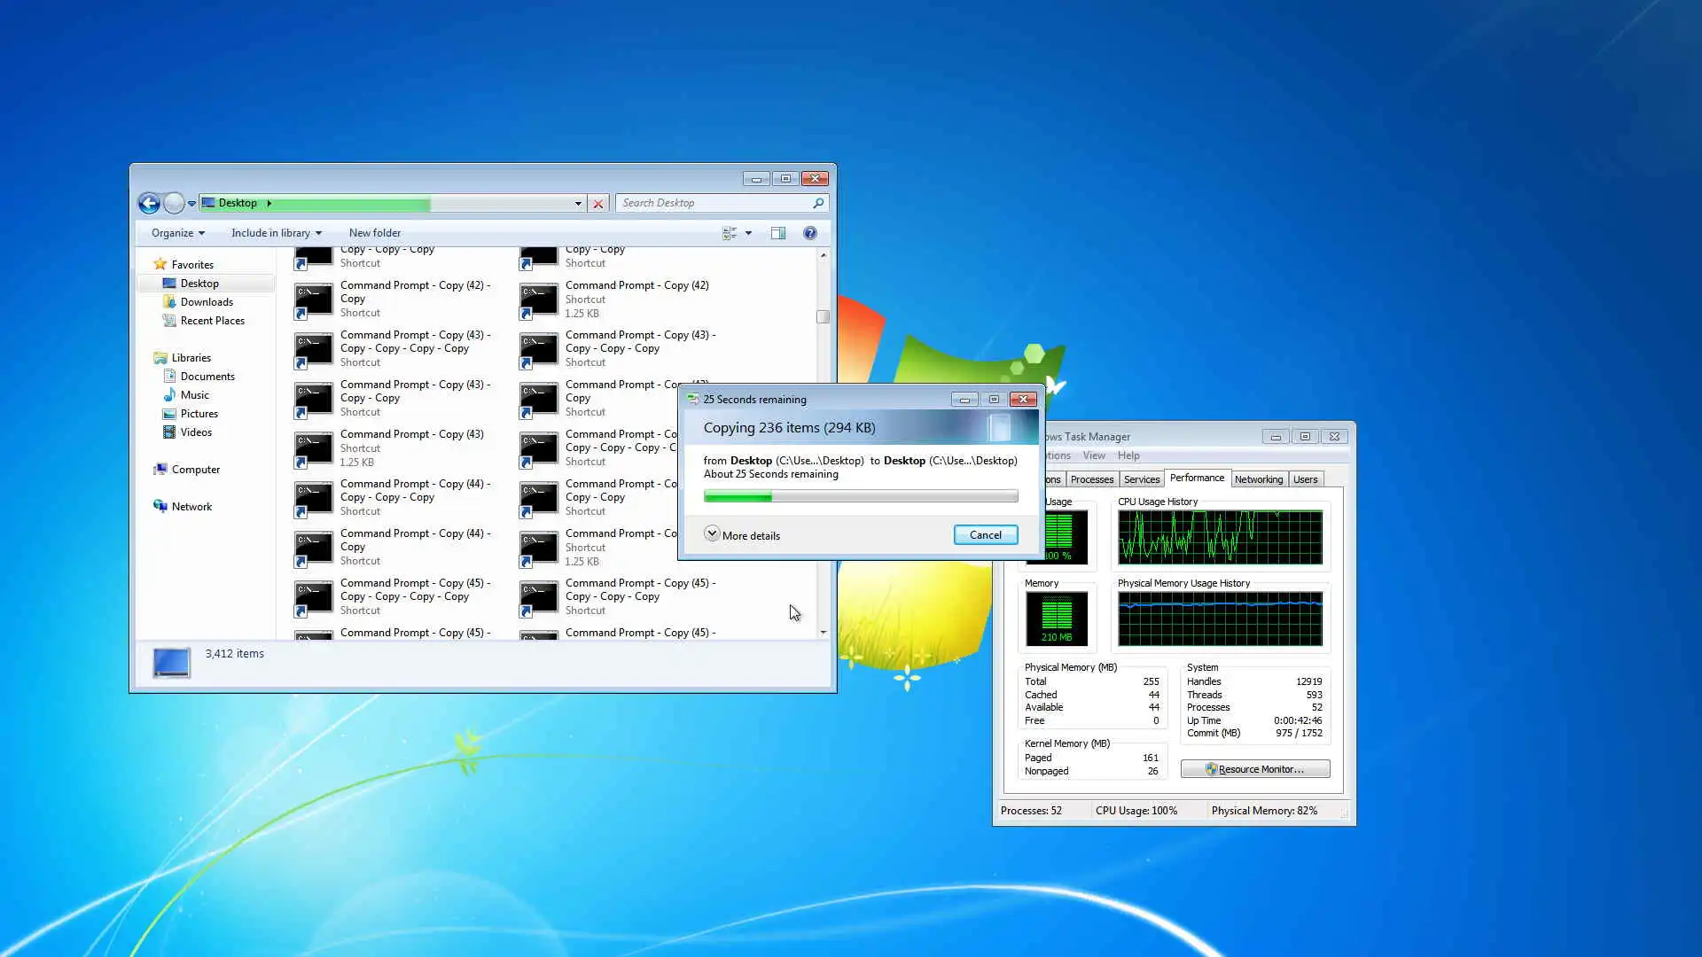Toggle the preview pane icon
The width and height of the screenshot is (1702, 957).
[777, 233]
